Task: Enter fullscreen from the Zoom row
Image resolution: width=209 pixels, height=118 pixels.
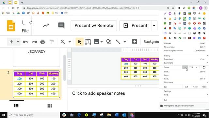Action: click(204, 67)
